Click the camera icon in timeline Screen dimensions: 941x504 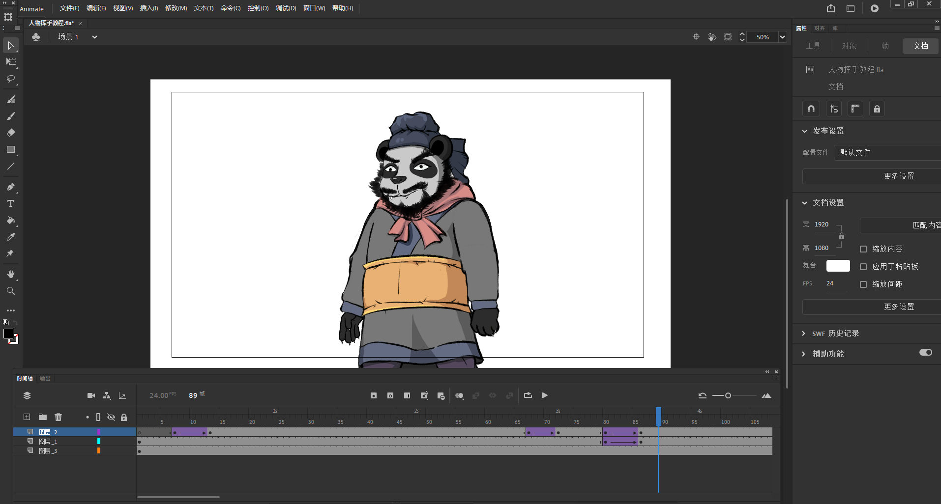click(x=91, y=395)
